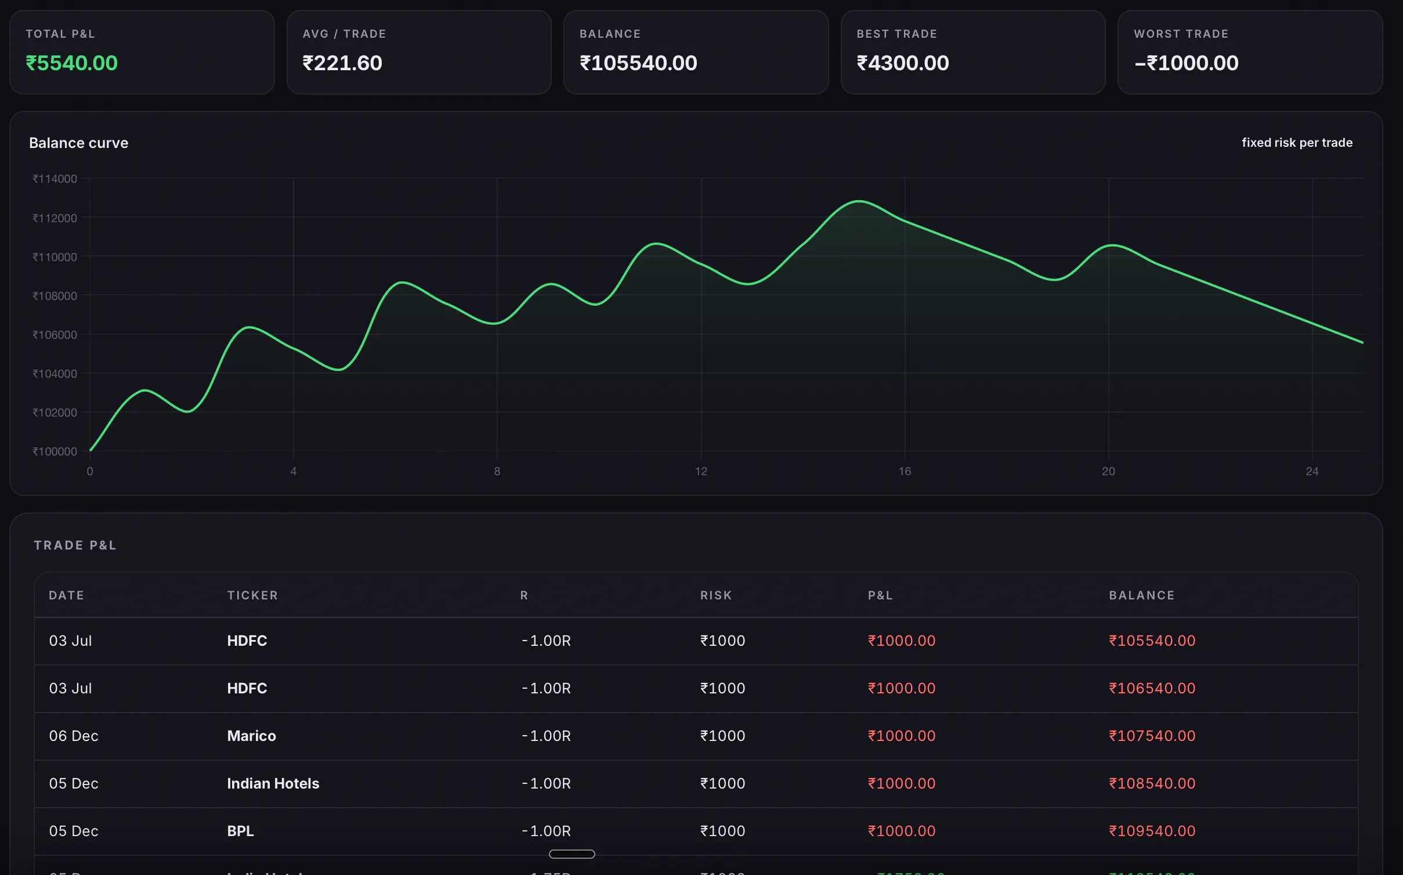Screen dimensions: 1403x875
Task: Click the balance cell ₹106540.00
Action: [x=1152, y=688]
